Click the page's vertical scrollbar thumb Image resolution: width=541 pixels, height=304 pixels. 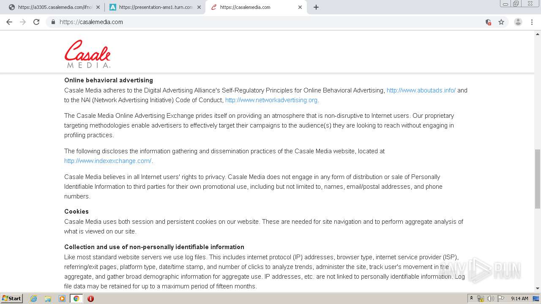click(x=538, y=179)
